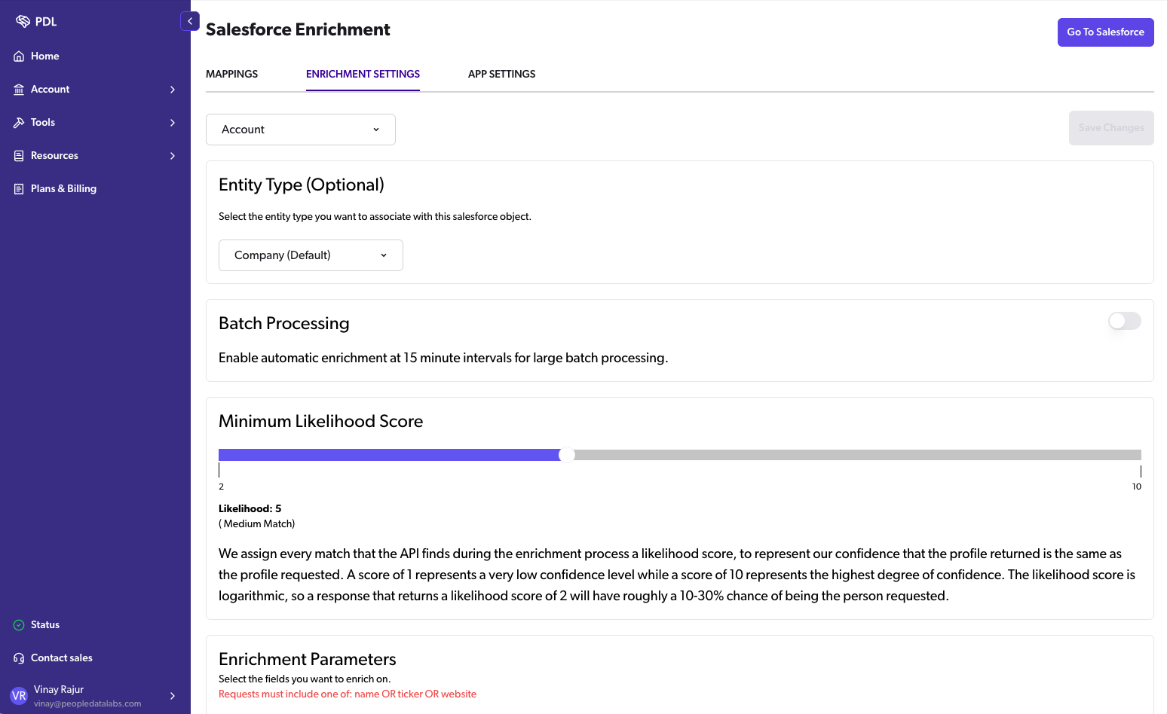The height and width of the screenshot is (714, 1167).
Task: Click the Minimum Likelihood Score heading
Action: tap(321, 421)
